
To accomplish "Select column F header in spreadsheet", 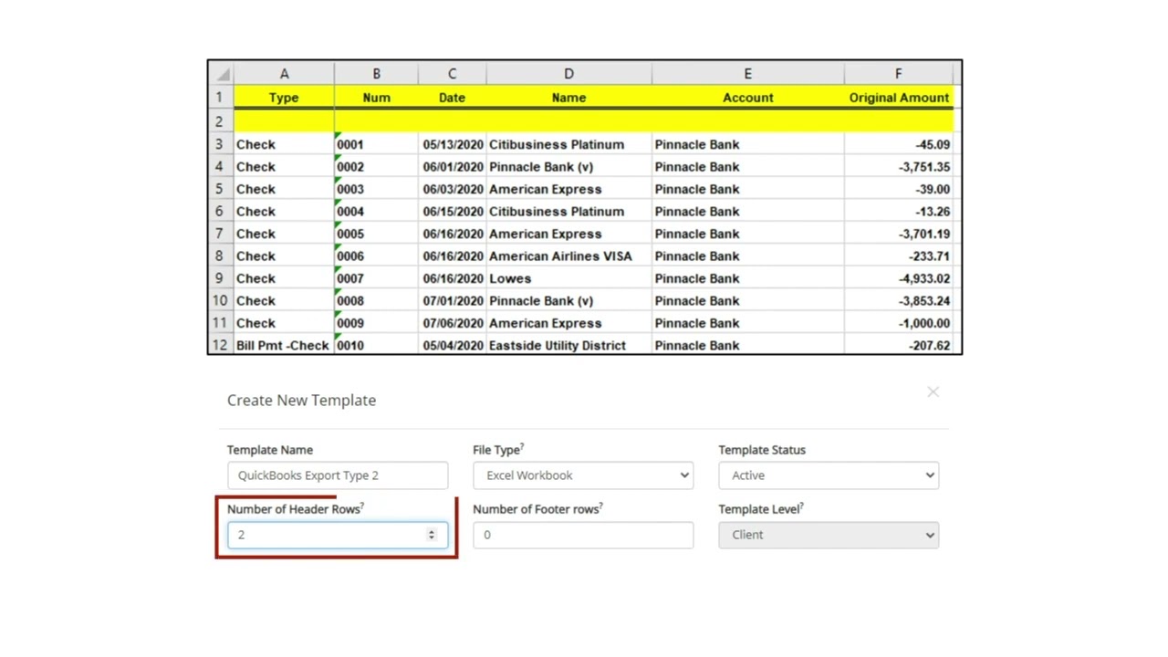I will coord(898,74).
